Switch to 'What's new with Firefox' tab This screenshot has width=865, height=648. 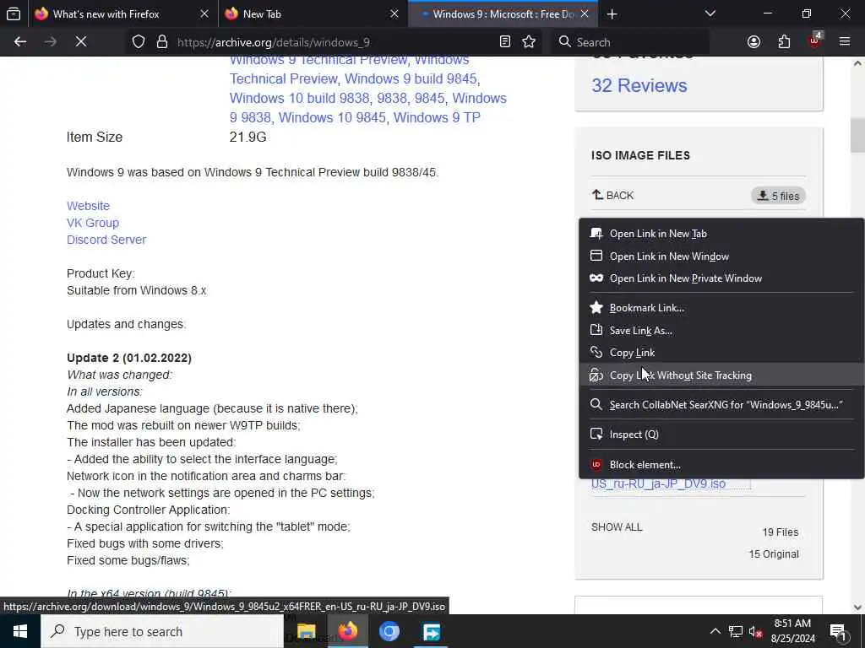coord(106,13)
